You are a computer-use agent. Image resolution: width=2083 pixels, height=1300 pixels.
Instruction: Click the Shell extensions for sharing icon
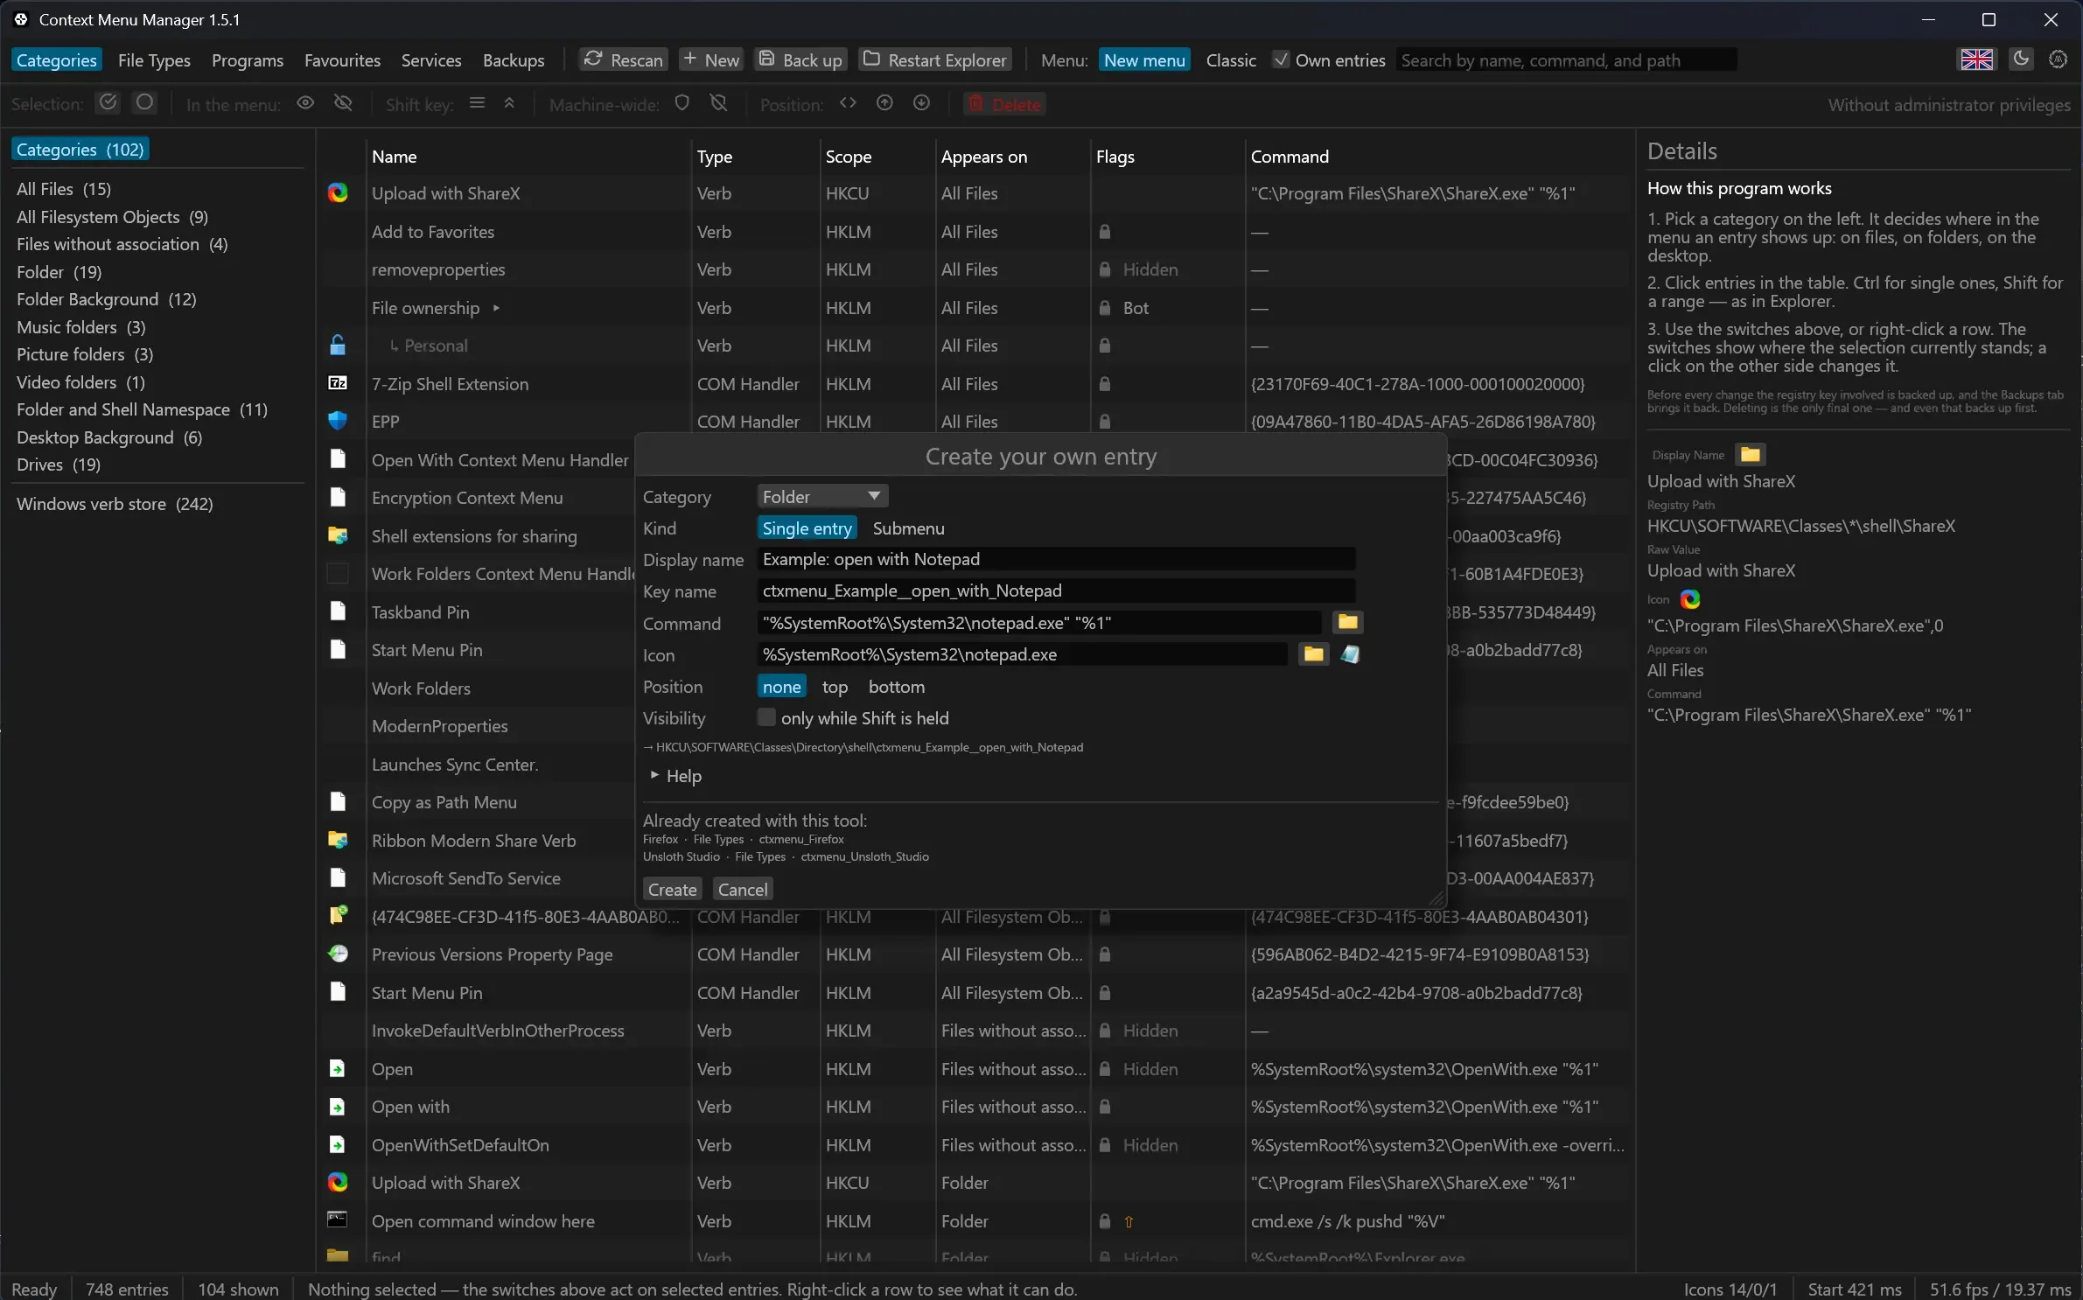(x=338, y=535)
